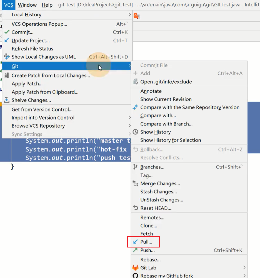Screen dimensions: 260x278
Task: Click the closing brace in editor
Action: (x=12, y=167)
